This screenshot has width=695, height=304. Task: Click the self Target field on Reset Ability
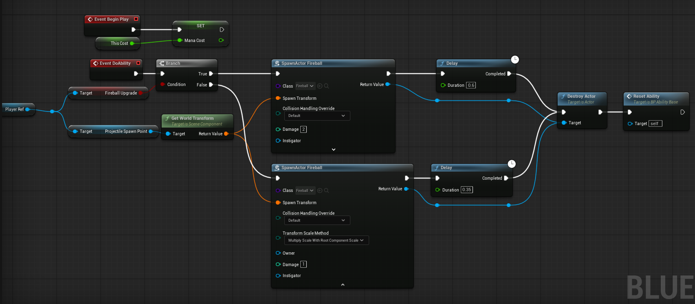(x=655, y=123)
